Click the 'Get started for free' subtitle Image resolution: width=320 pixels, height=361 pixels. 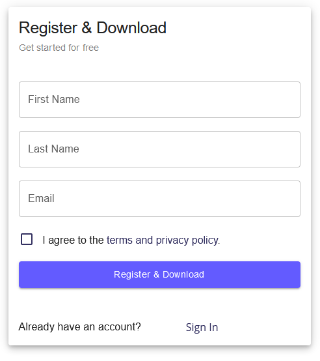coord(59,48)
